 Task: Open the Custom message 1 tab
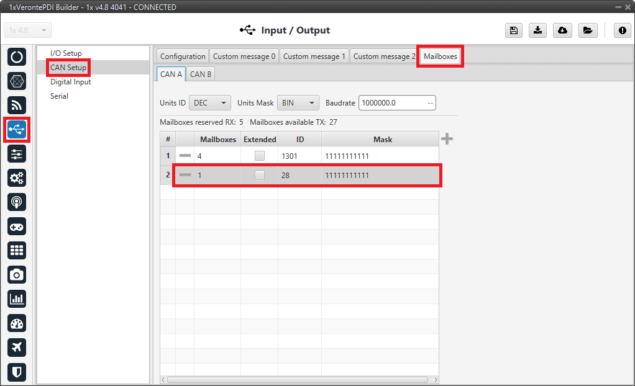coord(314,56)
